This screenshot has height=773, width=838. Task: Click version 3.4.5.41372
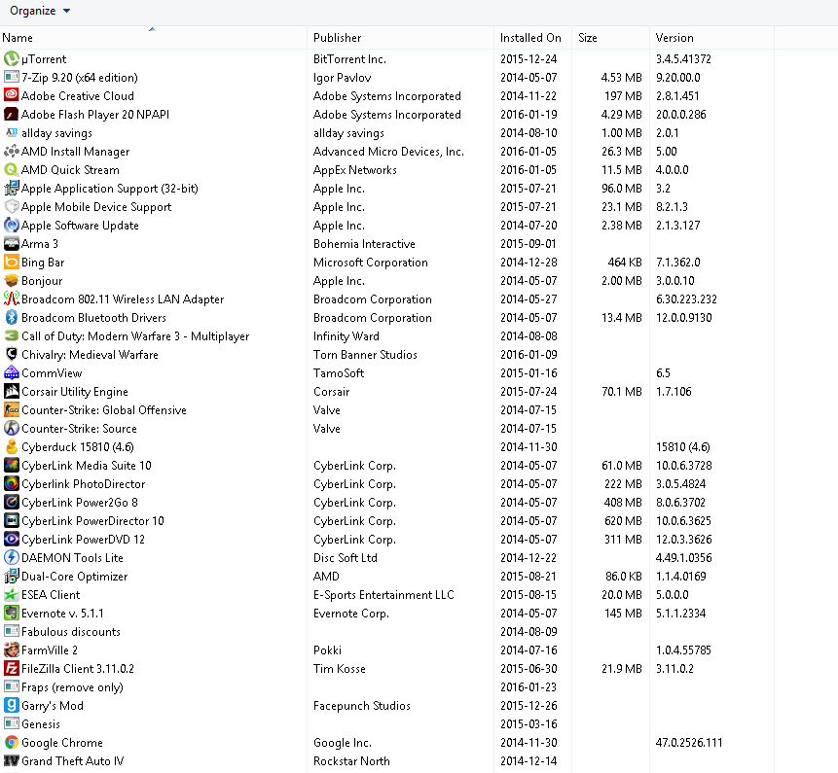pos(683,58)
